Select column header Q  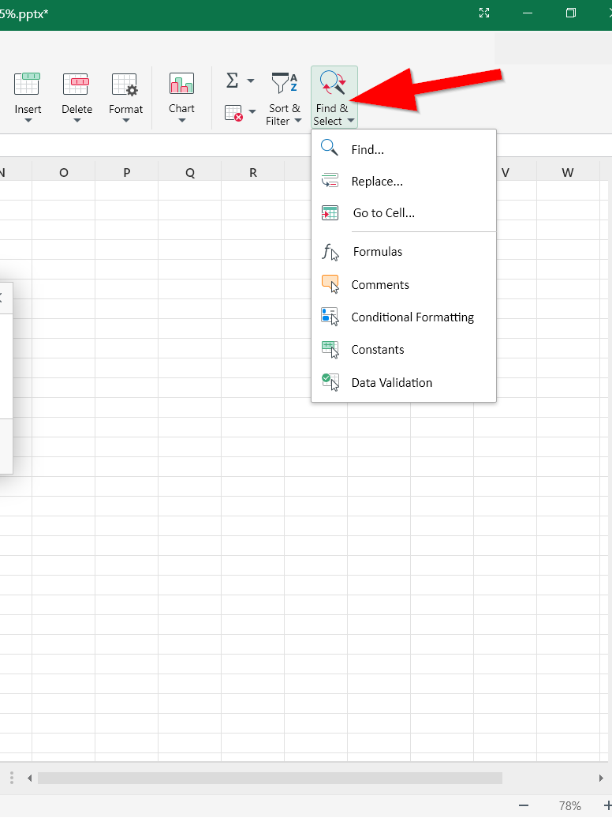coord(190,173)
